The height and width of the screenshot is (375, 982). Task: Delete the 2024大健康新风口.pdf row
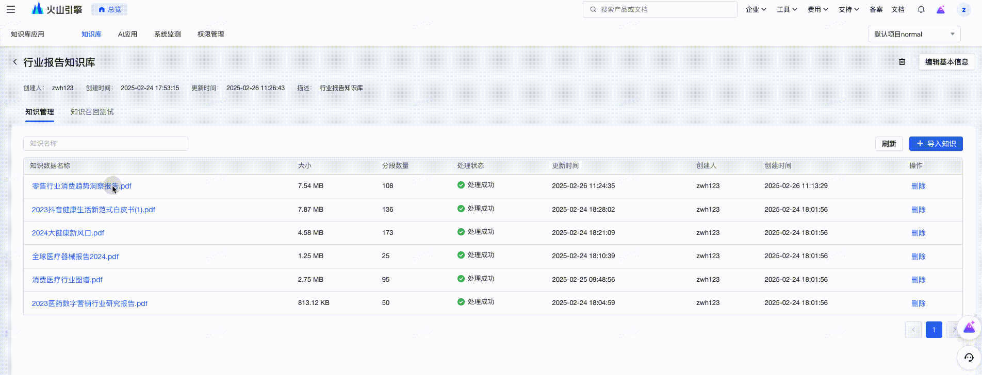tap(918, 233)
